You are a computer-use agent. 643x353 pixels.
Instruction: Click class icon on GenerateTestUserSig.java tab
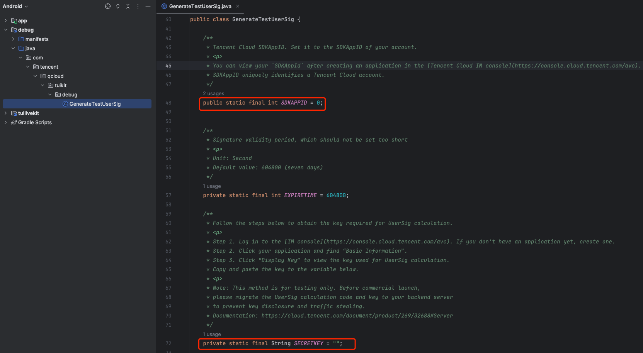click(164, 6)
